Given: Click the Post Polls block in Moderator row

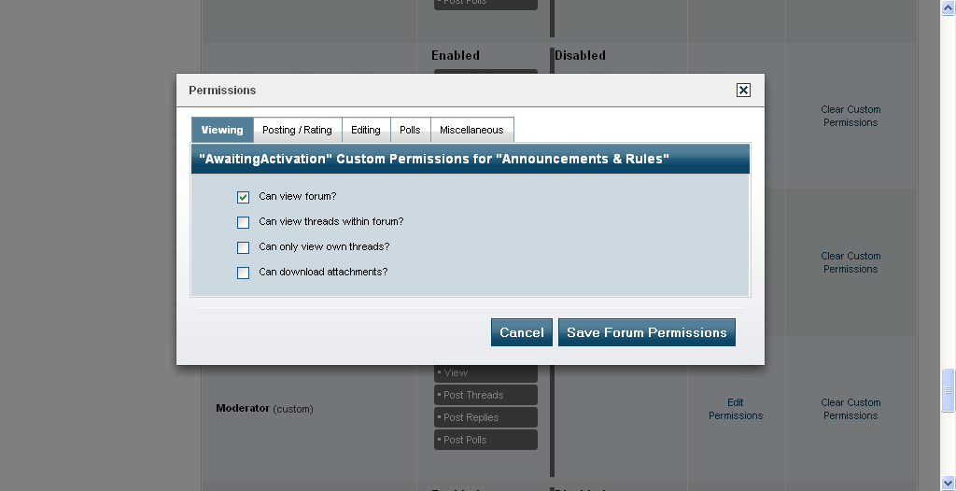Looking at the screenshot, I should [x=485, y=440].
